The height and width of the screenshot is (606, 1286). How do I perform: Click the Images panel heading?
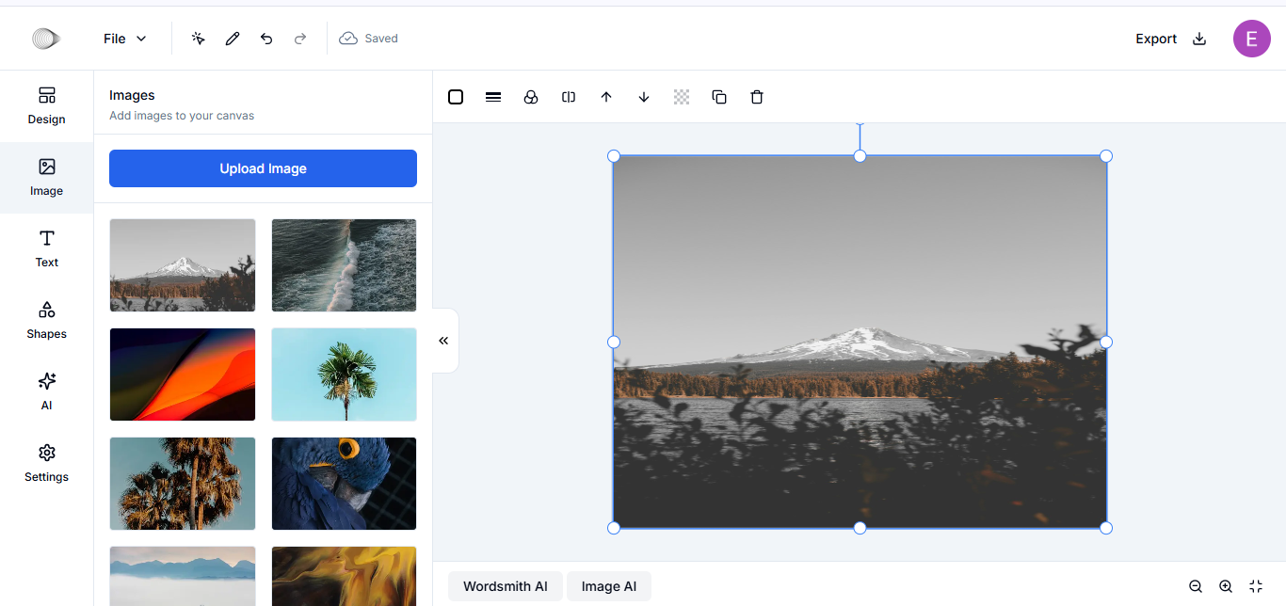pyautogui.click(x=132, y=95)
